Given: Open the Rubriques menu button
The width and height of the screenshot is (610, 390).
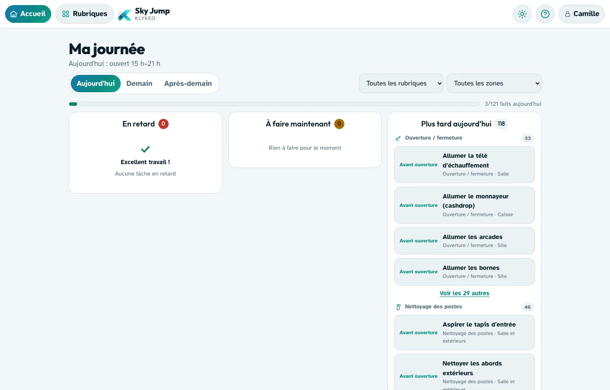Looking at the screenshot, I should tap(85, 14).
